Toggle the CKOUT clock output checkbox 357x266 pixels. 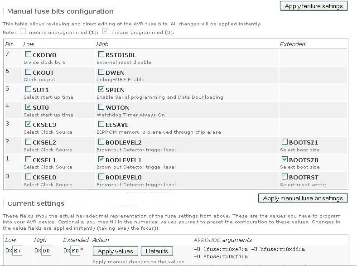click(x=28, y=72)
